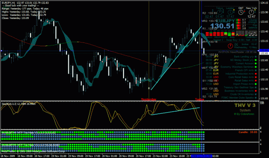This screenshot has width=269, height=158.
Task: Click the Range: Yesterday 177 pips text line
Action: [x=25, y=9]
